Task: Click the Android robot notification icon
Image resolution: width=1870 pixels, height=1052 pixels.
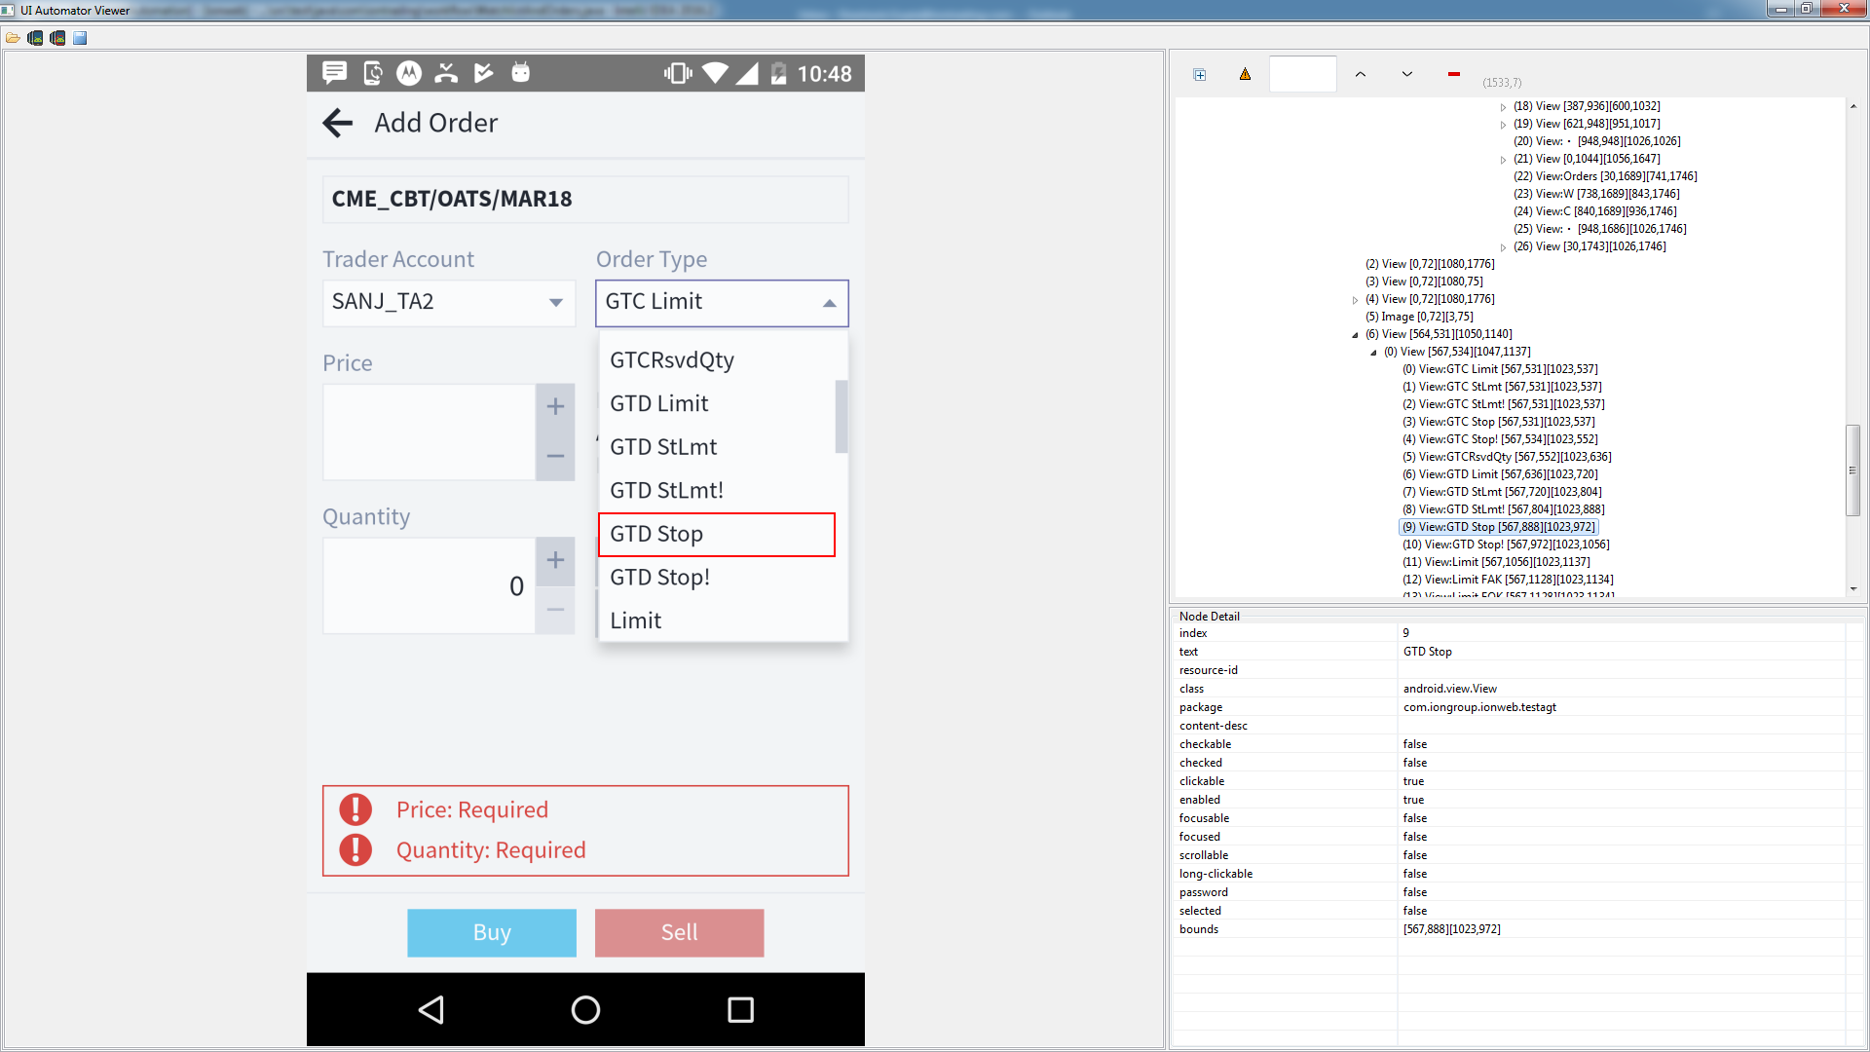Action: pyautogui.click(x=521, y=72)
